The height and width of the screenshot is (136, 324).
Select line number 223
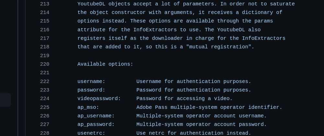[x=45, y=90]
